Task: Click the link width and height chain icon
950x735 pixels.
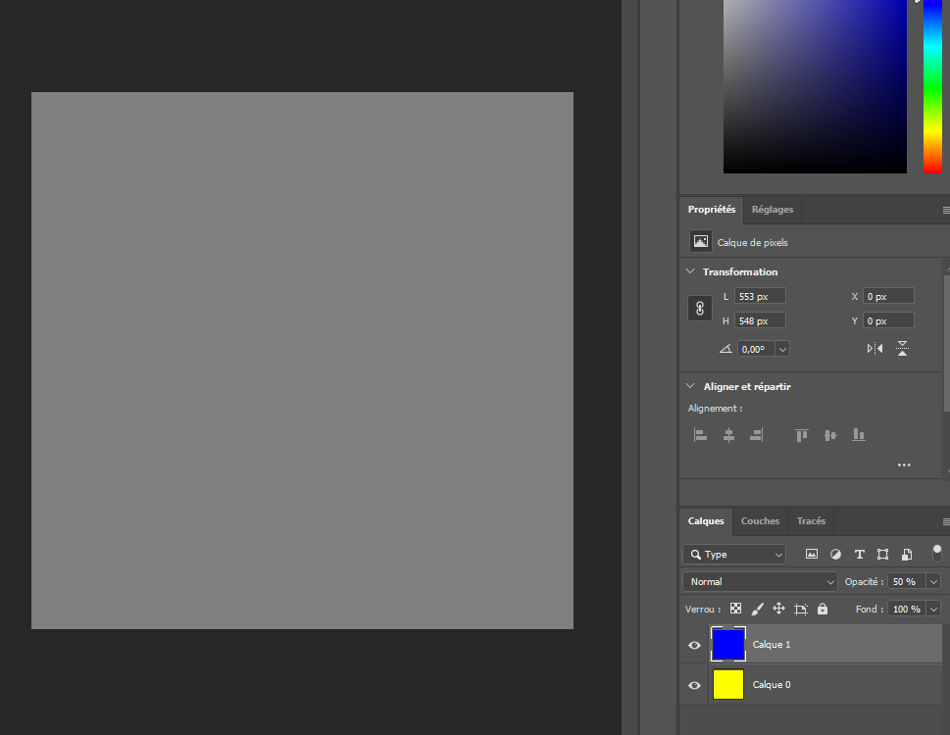Action: point(700,308)
